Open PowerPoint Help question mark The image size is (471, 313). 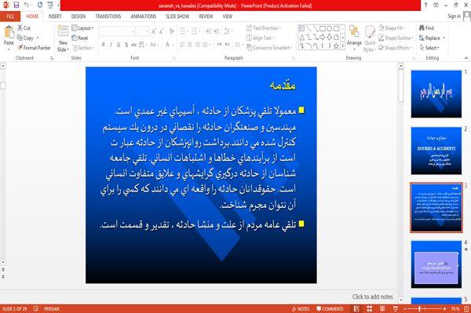425,5
